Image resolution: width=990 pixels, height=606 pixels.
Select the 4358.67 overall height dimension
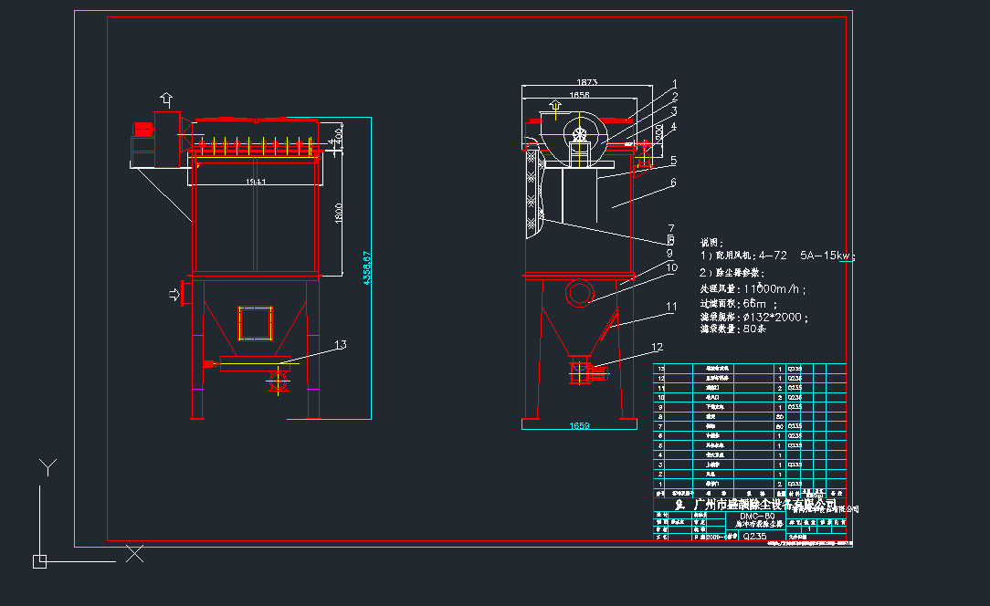pyautogui.click(x=367, y=268)
